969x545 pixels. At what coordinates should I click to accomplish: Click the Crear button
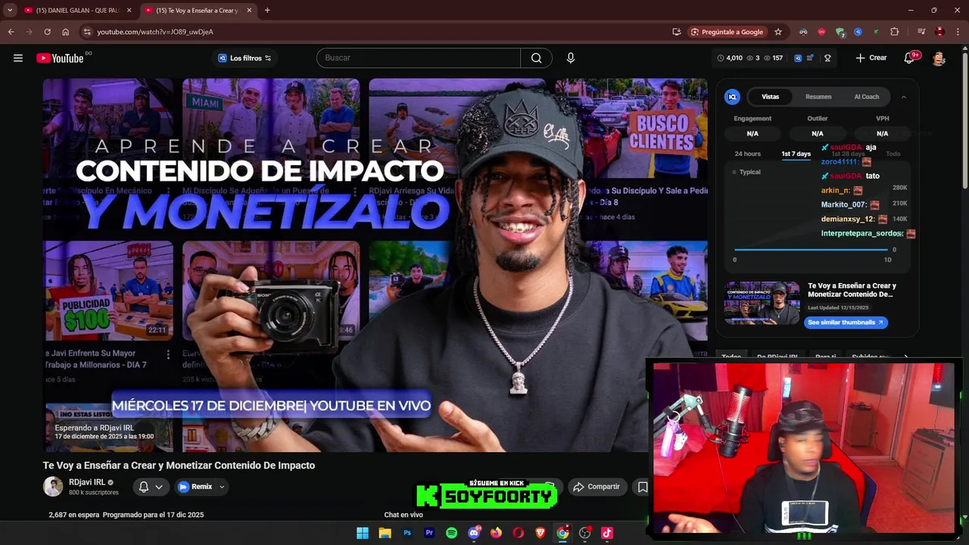871,58
